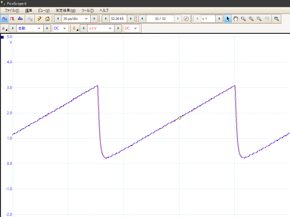
Task: Switch to Spectrum mode icon
Action: [20, 19]
